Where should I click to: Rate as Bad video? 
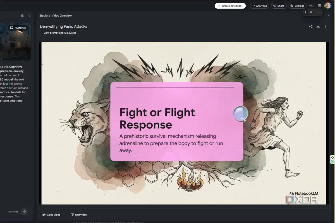click(79, 215)
